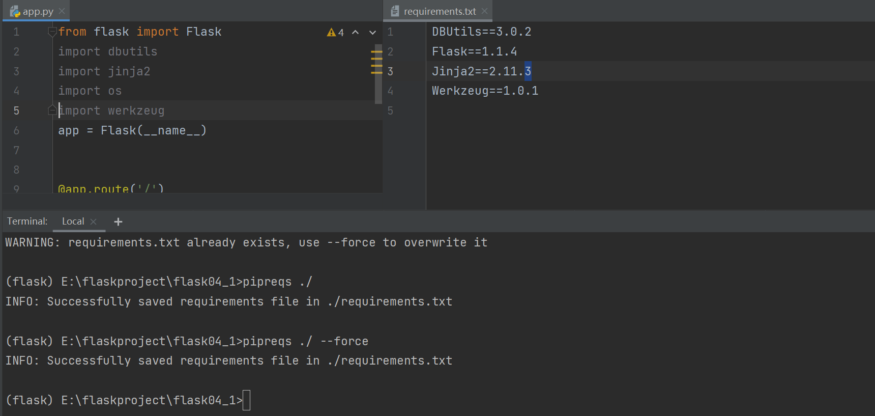Click the 'import os' line
The image size is (875, 416).
tap(90, 91)
